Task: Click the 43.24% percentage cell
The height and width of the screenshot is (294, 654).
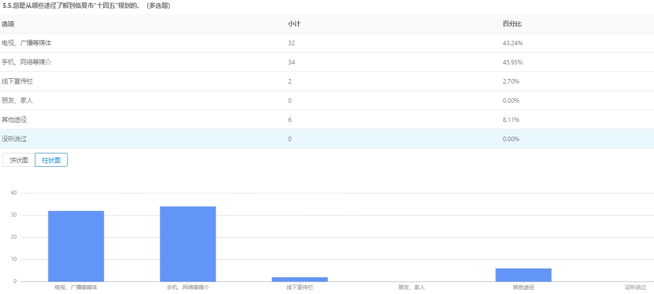Action: [512, 43]
